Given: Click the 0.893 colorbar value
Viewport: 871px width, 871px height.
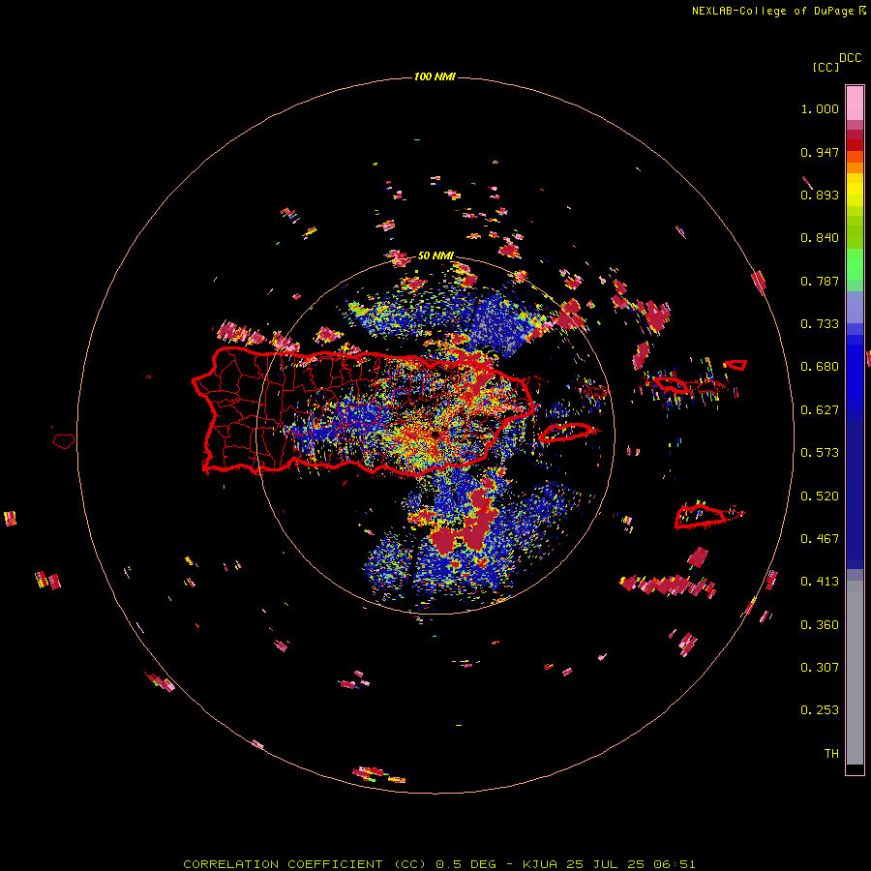Looking at the screenshot, I should (x=820, y=195).
